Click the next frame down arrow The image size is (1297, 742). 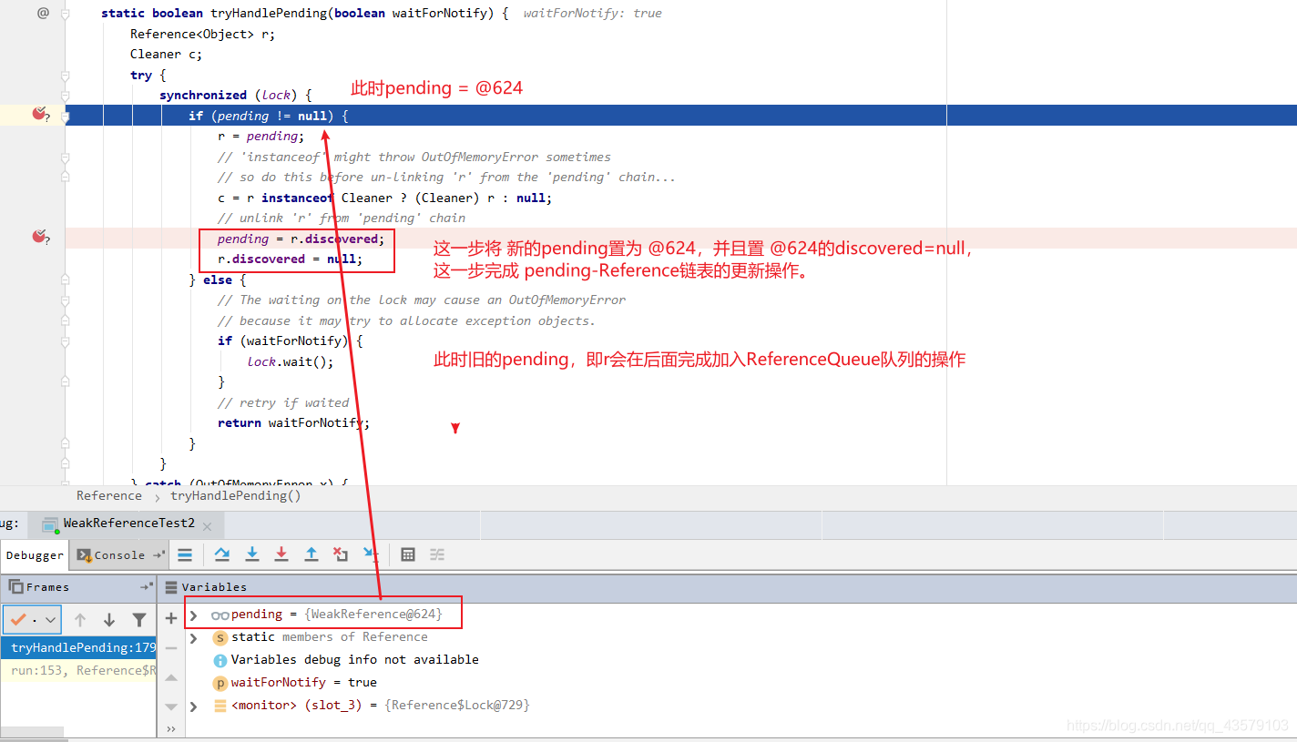point(109,620)
